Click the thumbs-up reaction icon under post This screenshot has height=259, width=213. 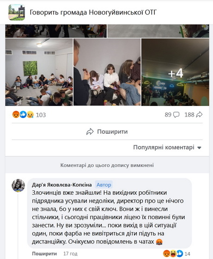[23, 115]
